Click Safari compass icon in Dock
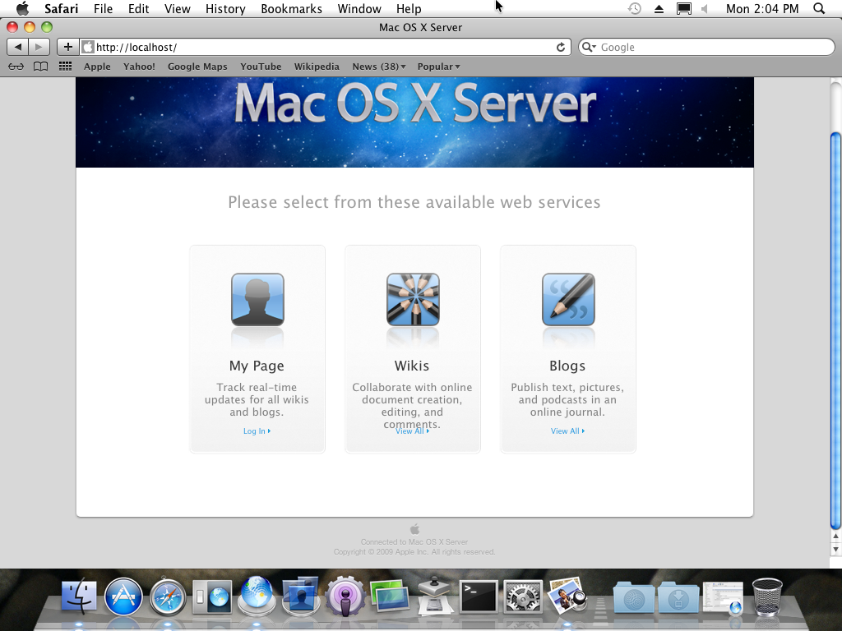This screenshot has height=631, width=842. tap(168, 597)
